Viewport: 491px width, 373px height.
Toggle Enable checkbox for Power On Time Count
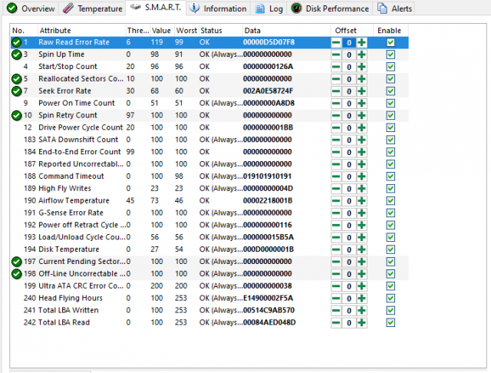point(390,103)
